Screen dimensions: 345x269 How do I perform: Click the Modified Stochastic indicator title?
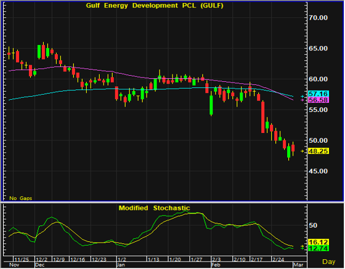tap(154, 208)
